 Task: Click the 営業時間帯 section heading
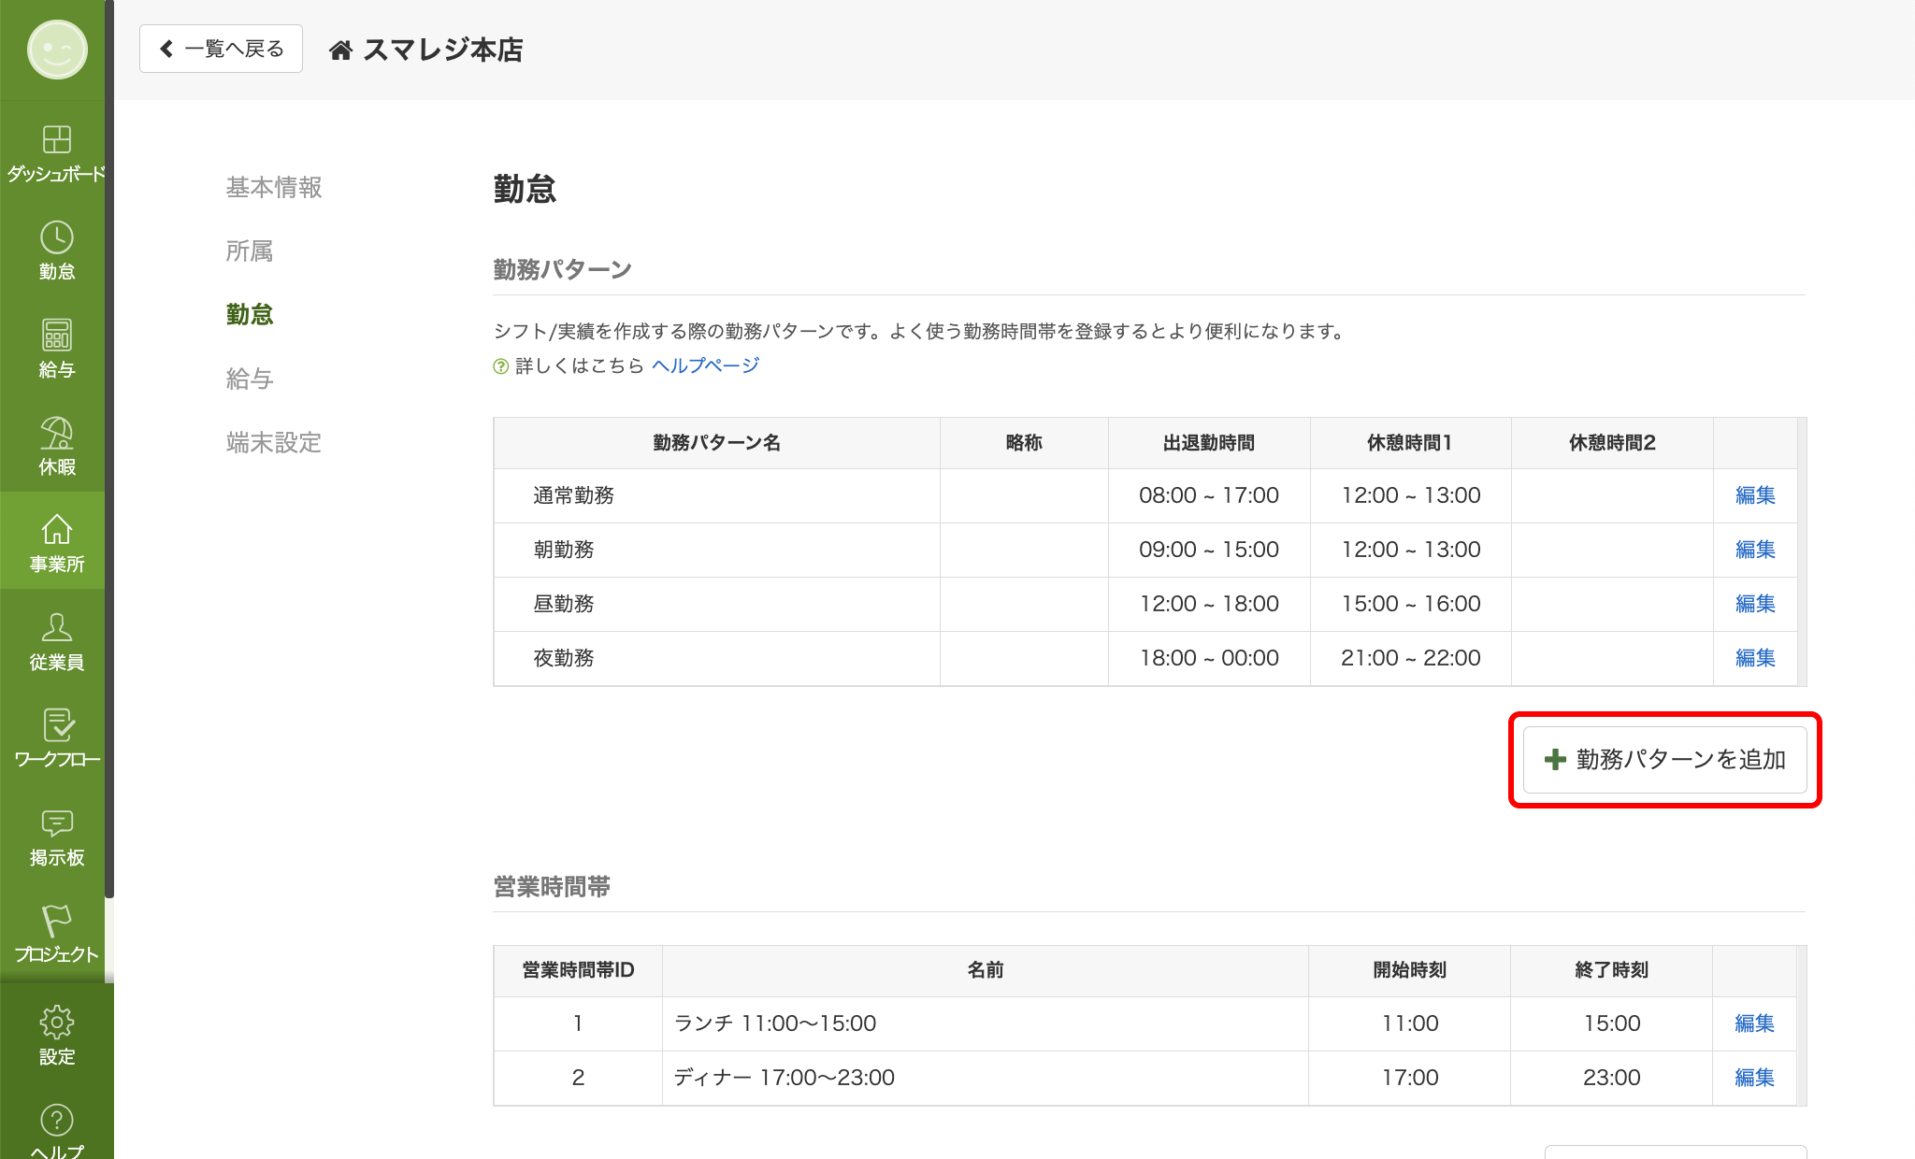click(552, 887)
